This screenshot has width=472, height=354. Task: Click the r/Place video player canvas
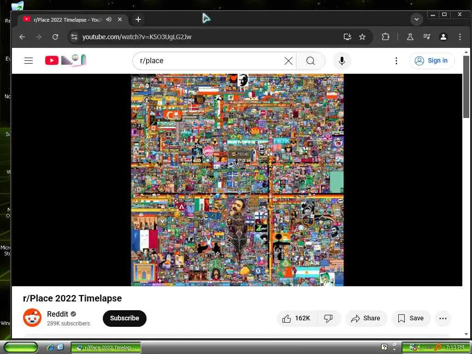tap(237, 180)
